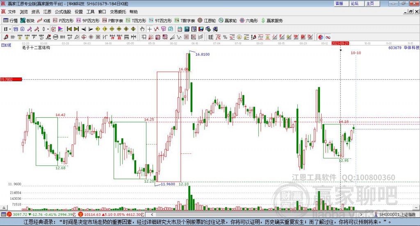420x226 pixels.
Task: Toggle the pink flag indicator icon
Action: click(x=61, y=29)
